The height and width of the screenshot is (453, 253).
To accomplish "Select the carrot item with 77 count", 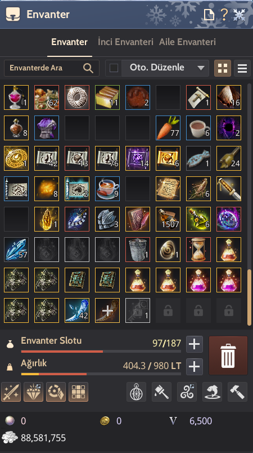I will click(168, 128).
